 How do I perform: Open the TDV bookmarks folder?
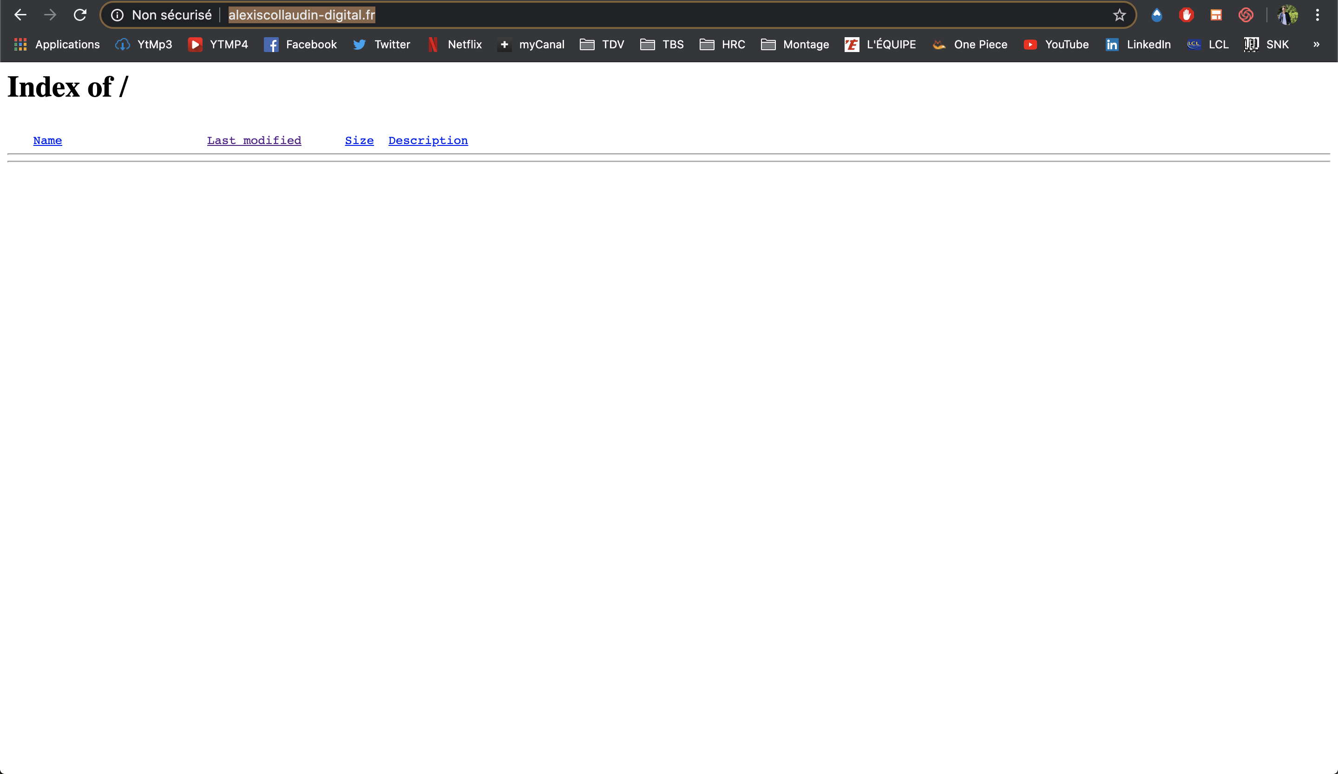[x=602, y=45]
